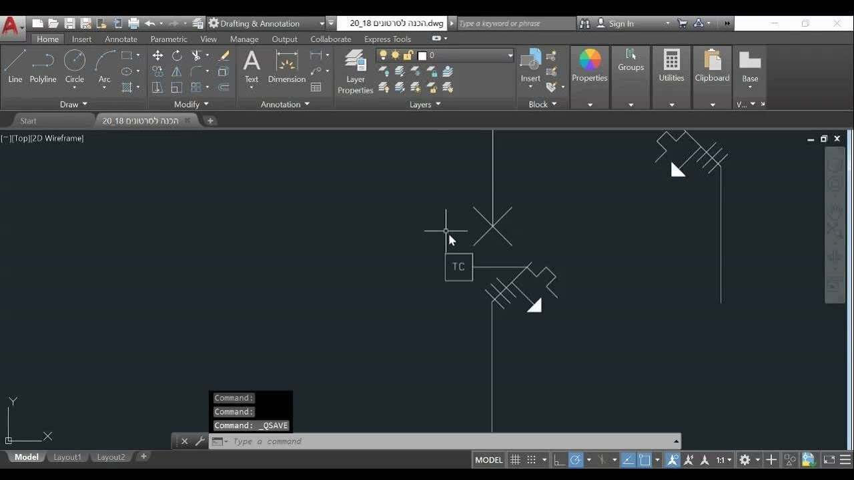Select the Polyline tool

[x=43, y=67]
